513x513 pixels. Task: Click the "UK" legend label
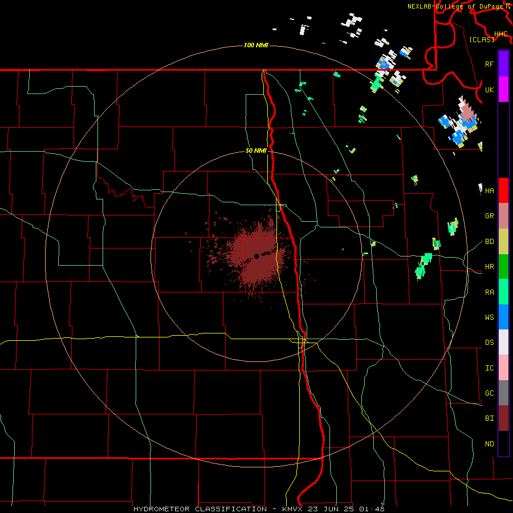(x=489, y=89)
